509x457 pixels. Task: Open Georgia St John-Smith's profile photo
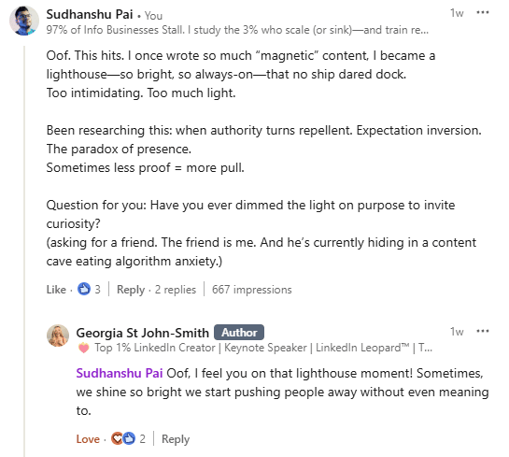tap(58, 336)
